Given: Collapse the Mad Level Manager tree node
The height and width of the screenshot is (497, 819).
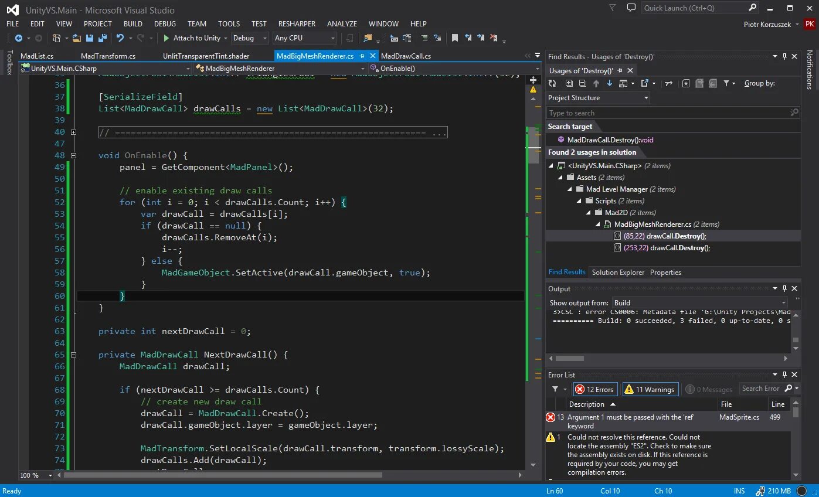Looking at the screenshot, I should (x=570, y=189).
